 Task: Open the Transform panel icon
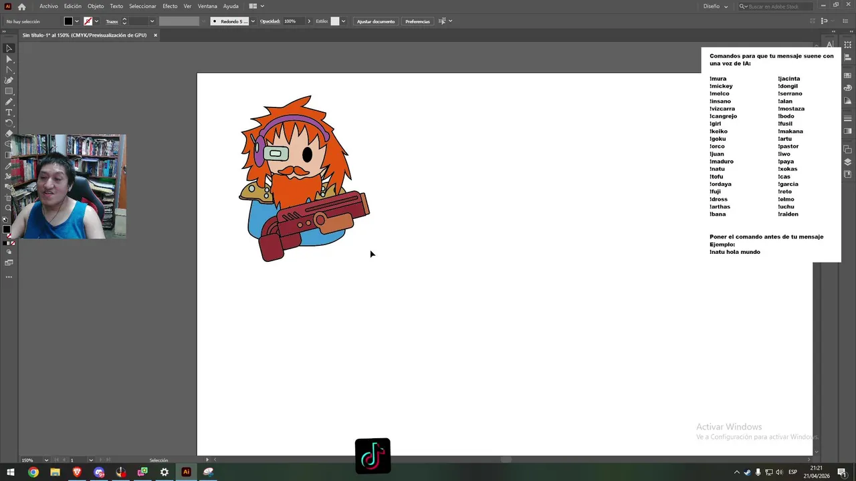pos(847,44)
